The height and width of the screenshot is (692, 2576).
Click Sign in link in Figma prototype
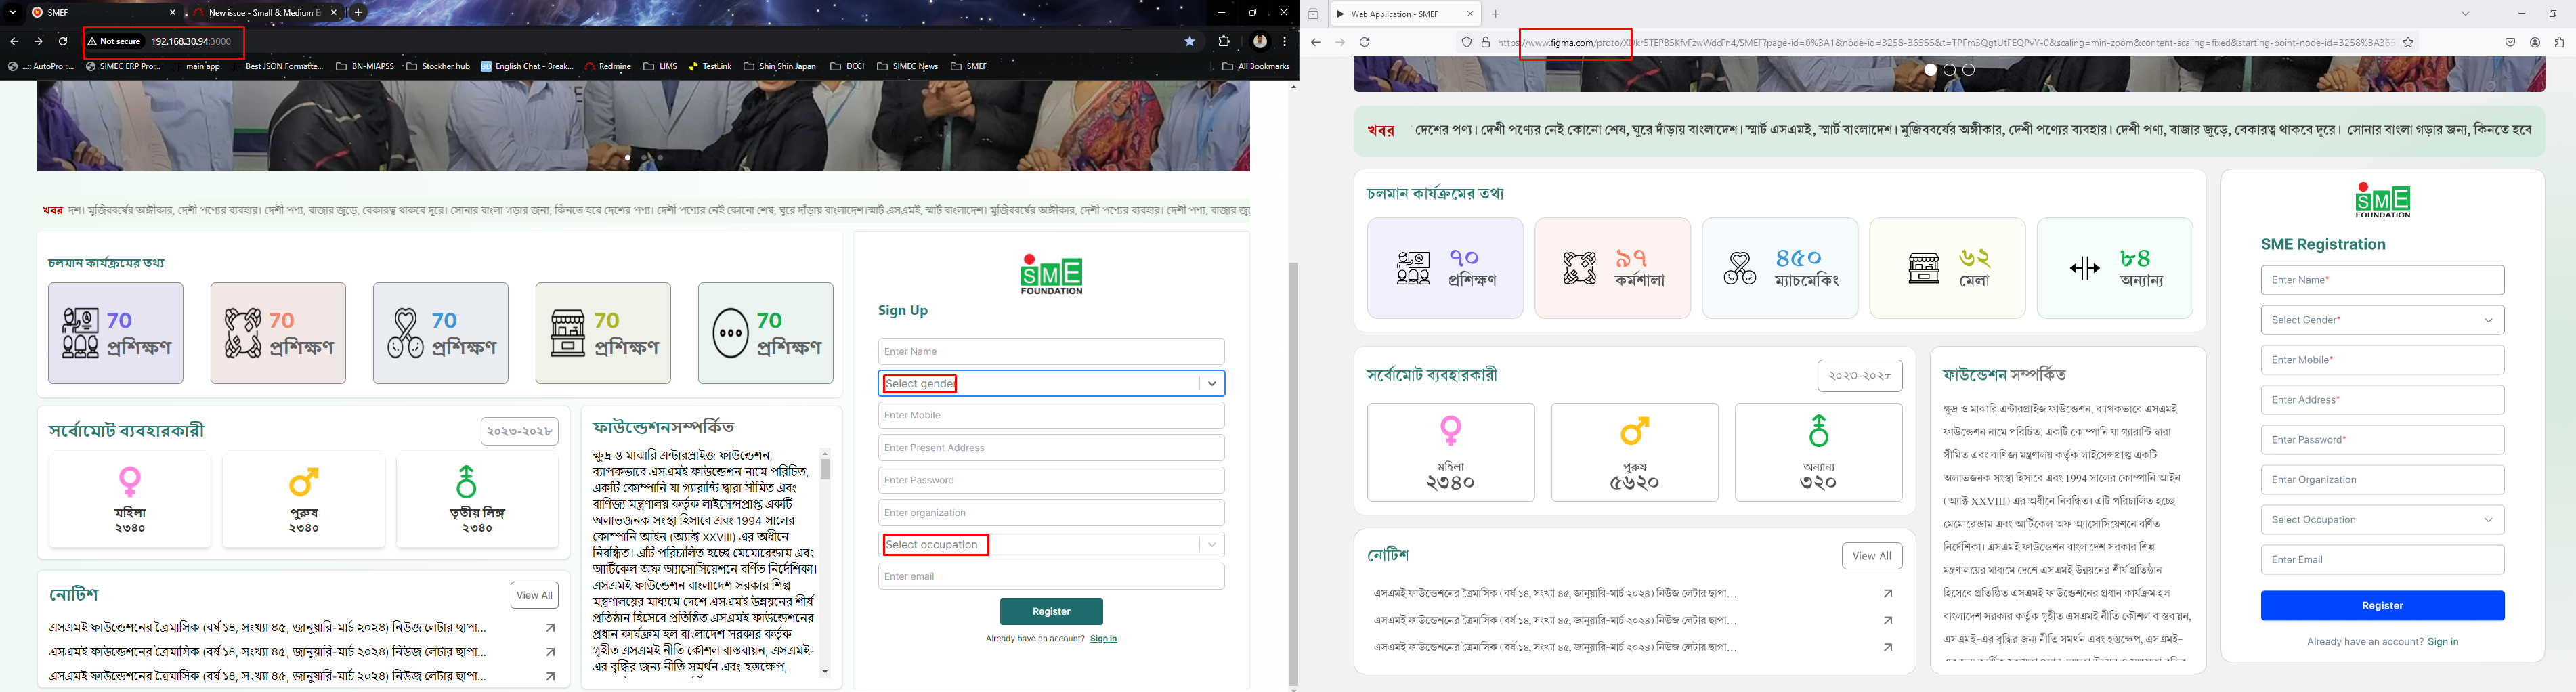point(2442,641)
